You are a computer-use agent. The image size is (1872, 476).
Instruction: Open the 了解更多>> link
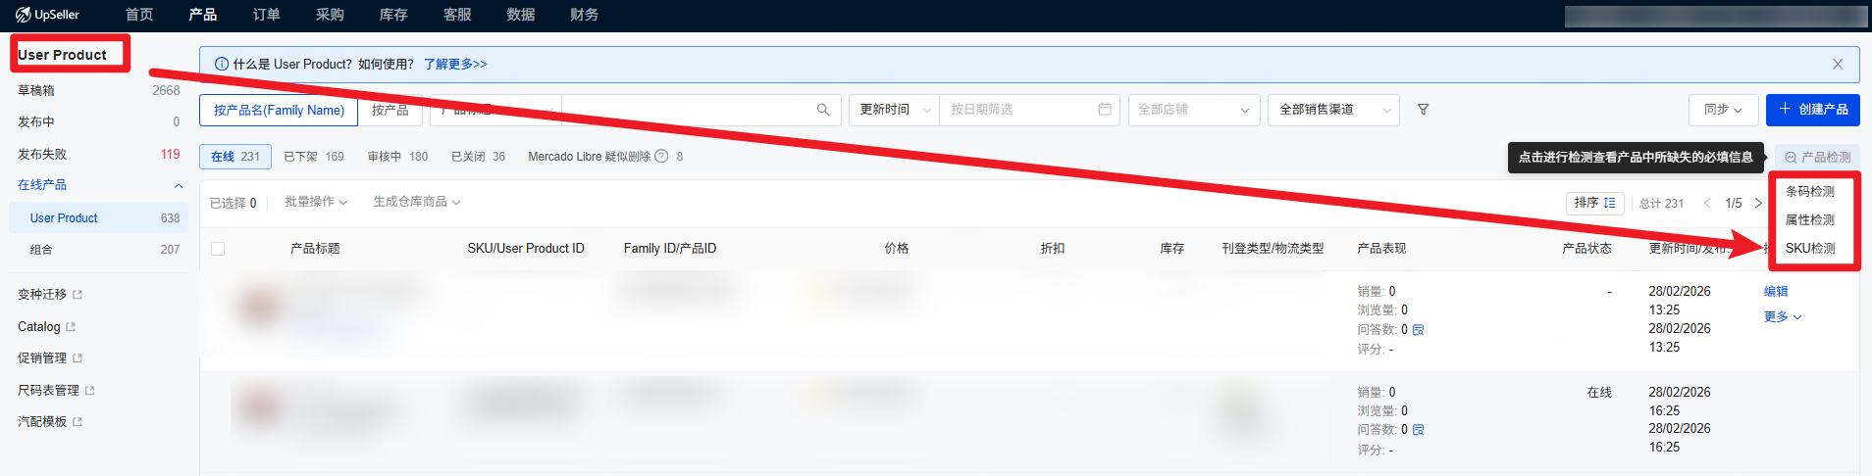455,64
